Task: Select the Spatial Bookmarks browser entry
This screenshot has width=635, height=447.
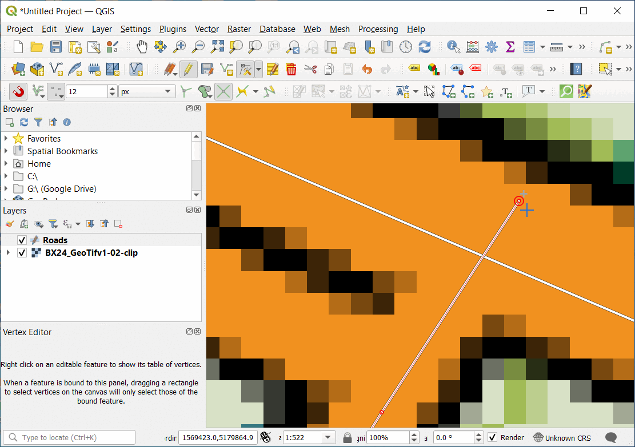Action: coord(62,151)
